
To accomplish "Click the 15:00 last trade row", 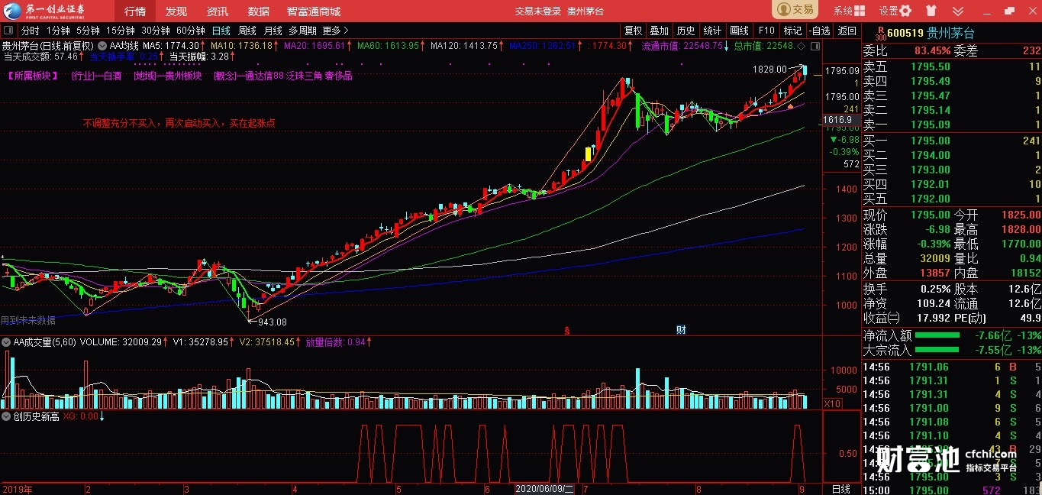I will point(951,489).
